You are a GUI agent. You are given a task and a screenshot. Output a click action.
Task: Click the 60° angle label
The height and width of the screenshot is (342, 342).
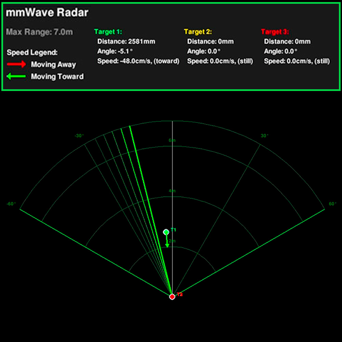(333, 204)
